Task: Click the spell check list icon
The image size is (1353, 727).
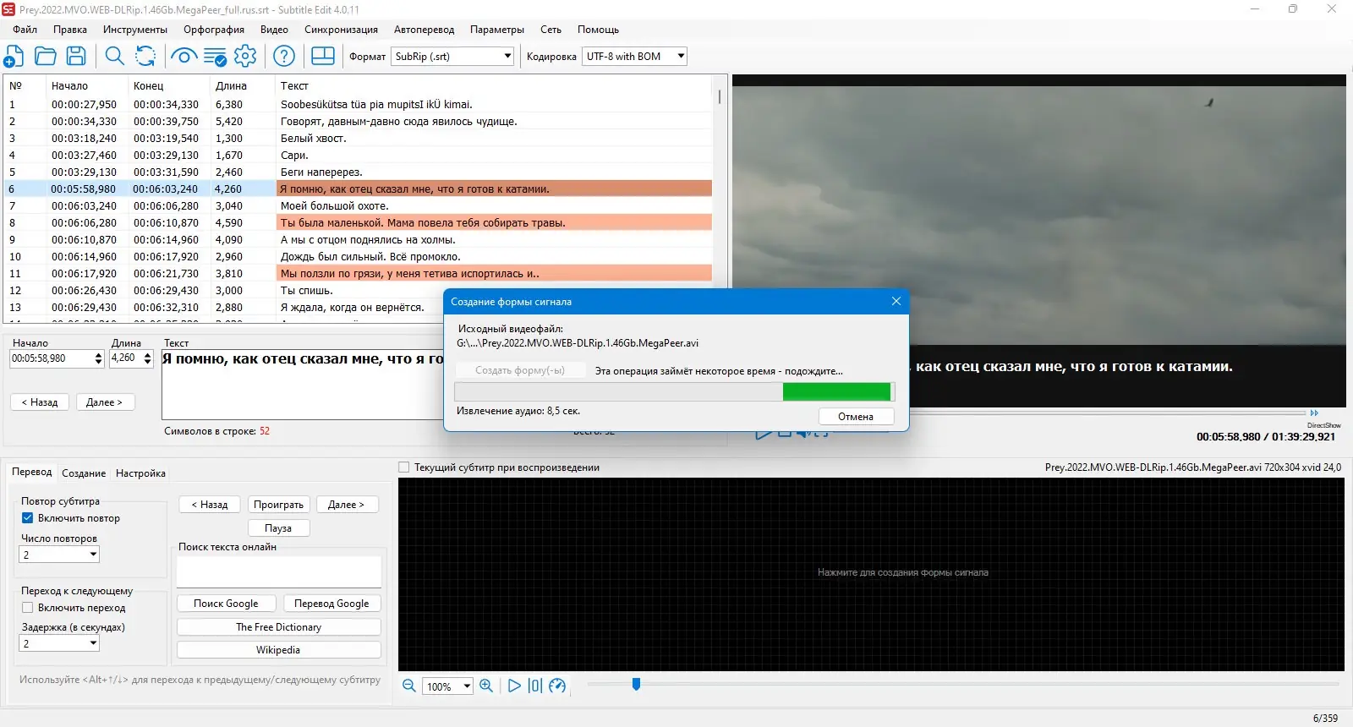Action: click(215, 57)
